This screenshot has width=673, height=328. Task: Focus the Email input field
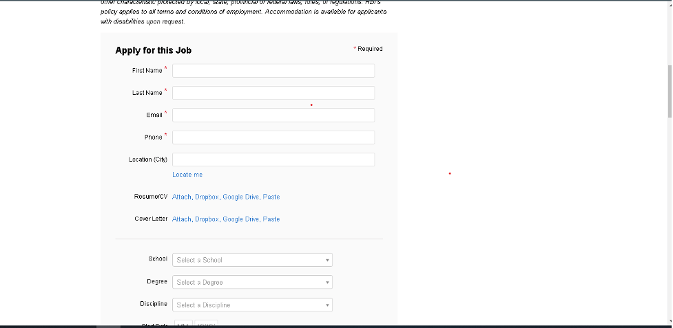click(273, 116)
